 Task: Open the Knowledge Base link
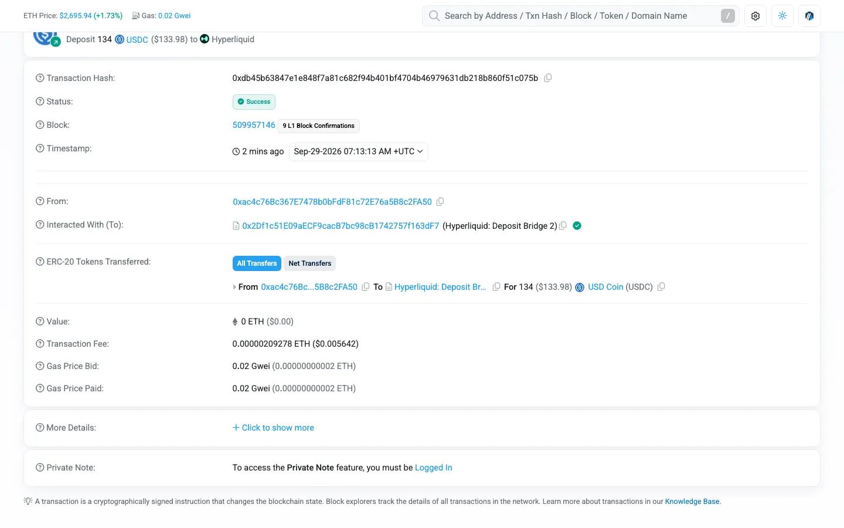click(x=692, y=502)
